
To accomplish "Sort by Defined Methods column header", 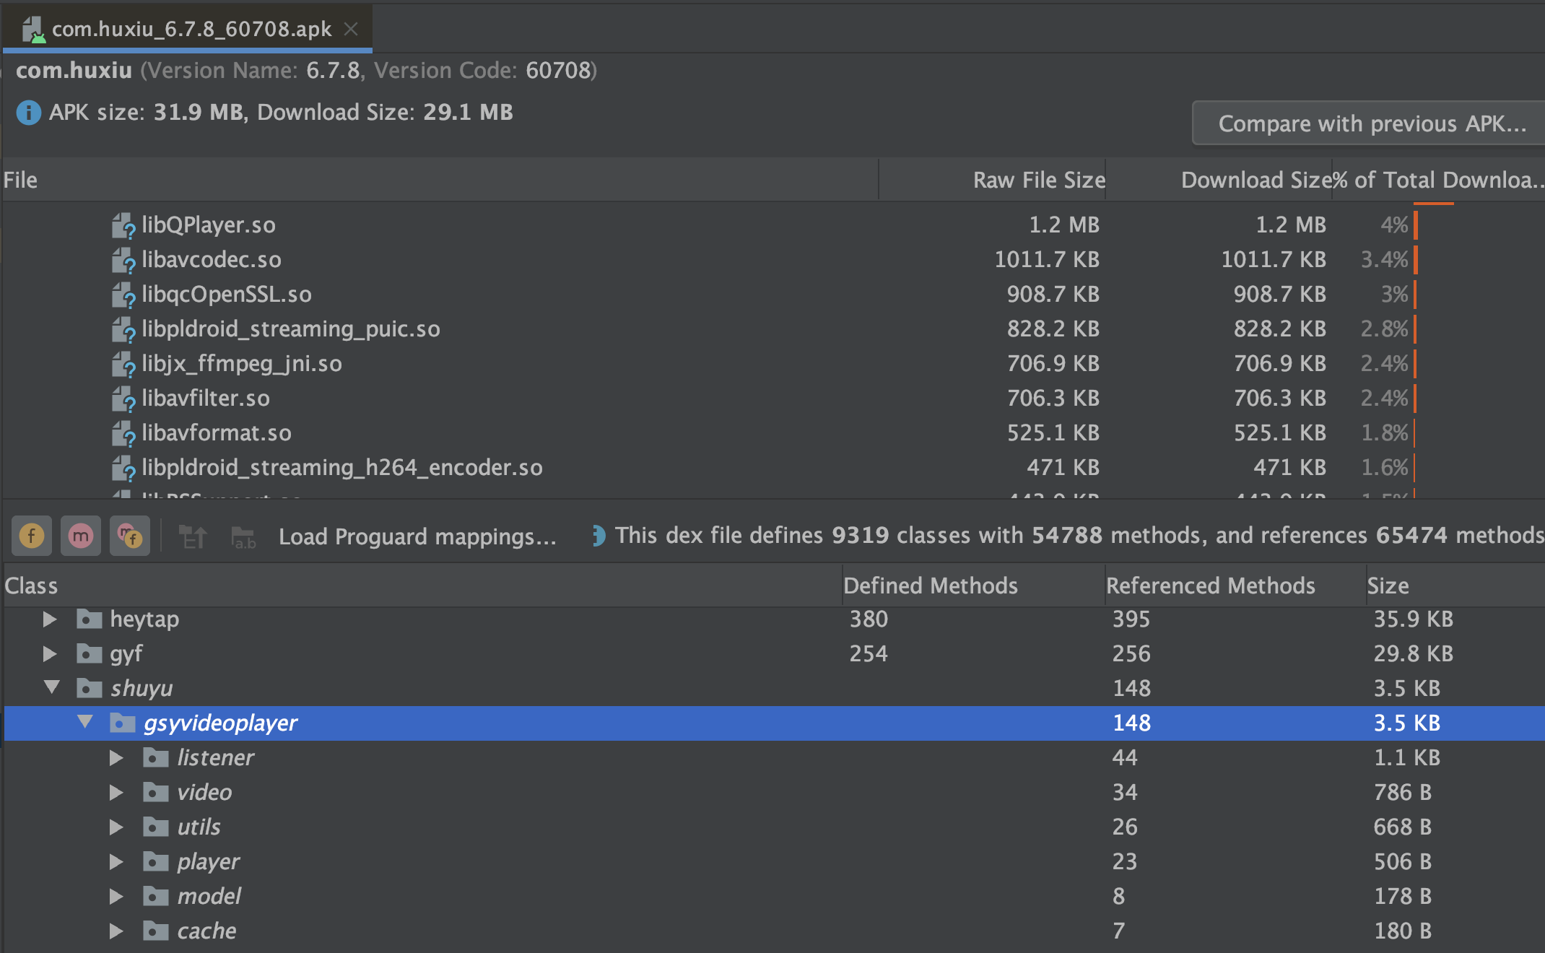I will [974, 586].
